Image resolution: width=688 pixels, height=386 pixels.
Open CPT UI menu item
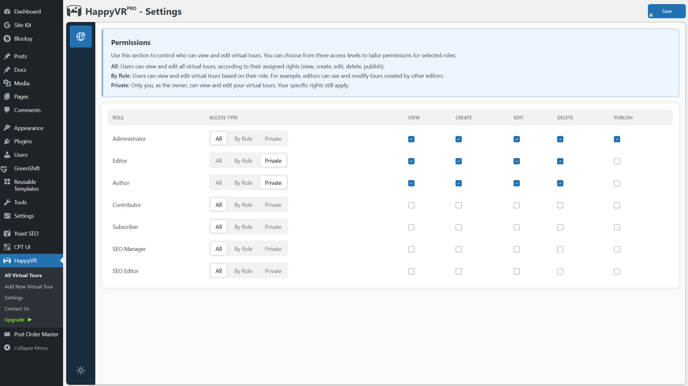click(x=22, y=247)
